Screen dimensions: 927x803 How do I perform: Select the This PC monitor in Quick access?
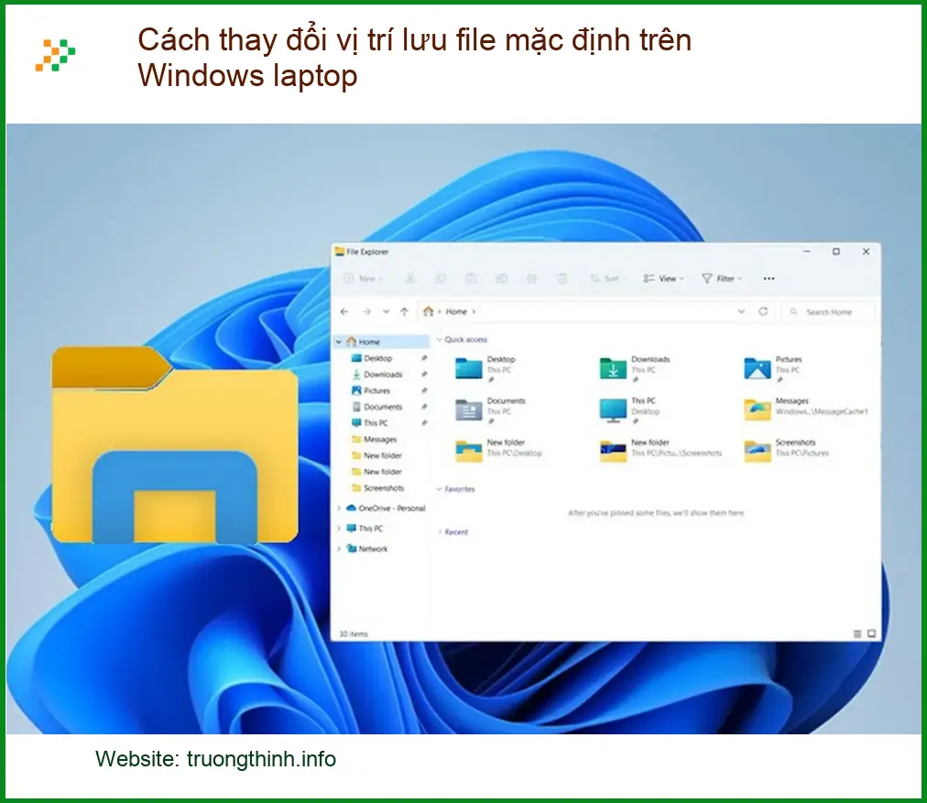613,410
